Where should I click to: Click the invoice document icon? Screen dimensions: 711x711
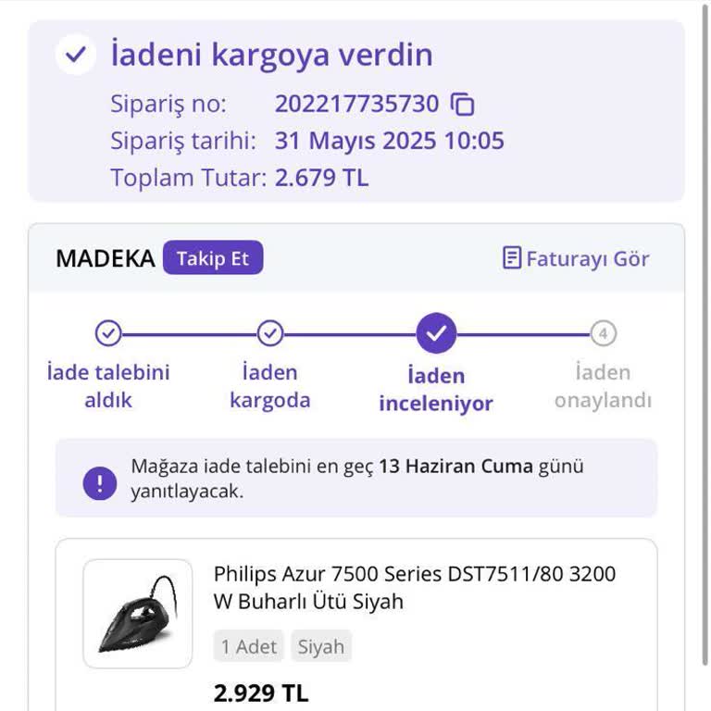coord(511,258)
